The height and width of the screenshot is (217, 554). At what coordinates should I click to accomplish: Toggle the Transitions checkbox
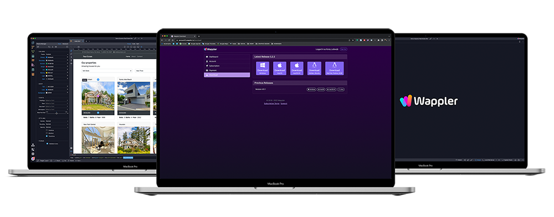[x=47, y=136]
